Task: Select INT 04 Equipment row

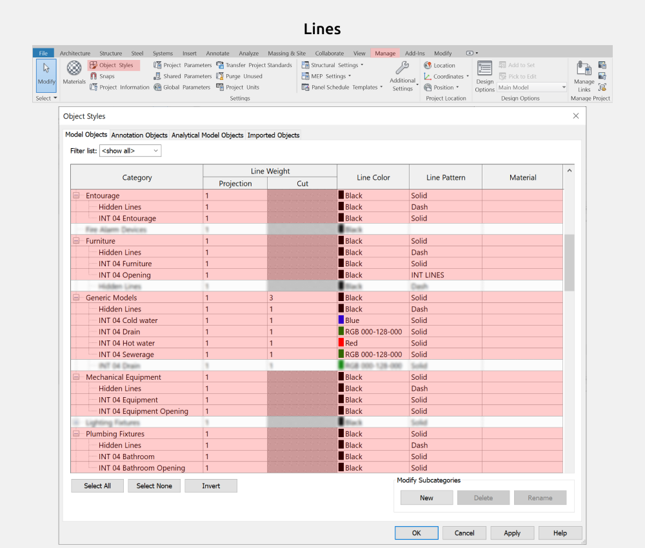Action: (x=317, y=400)
